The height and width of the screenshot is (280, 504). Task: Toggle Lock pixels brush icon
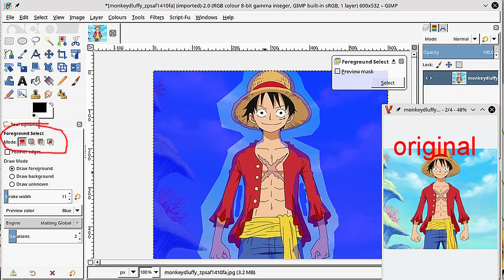coord(439,64)
